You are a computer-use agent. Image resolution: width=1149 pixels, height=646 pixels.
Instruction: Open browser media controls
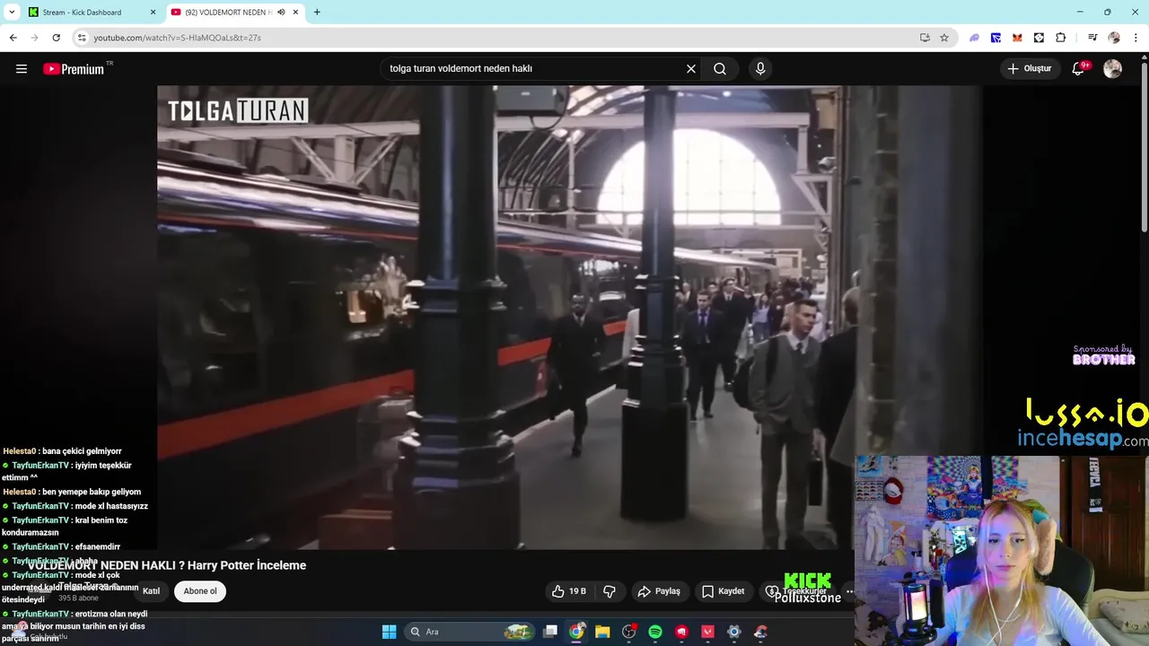1092,38
